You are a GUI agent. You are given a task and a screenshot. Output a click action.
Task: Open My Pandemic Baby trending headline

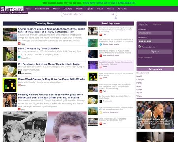pos(49,64)
